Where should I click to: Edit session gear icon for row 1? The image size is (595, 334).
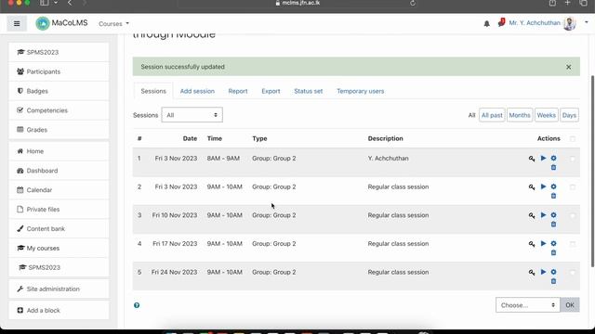point(554,158)
